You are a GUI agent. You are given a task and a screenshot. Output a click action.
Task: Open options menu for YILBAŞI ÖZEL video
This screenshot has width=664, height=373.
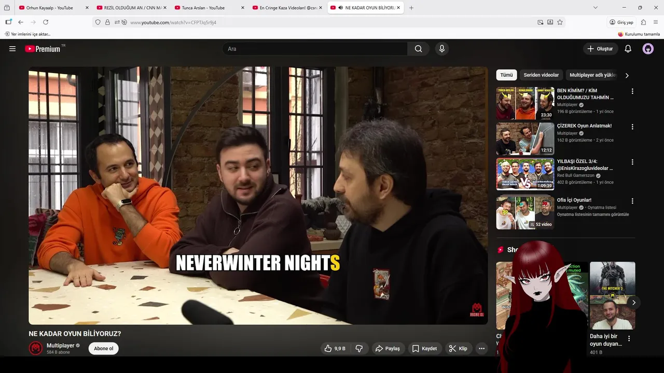click(x=632, y=162)
